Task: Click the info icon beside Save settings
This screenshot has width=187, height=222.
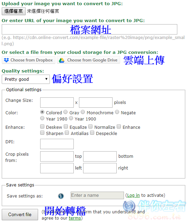Action: click(61, 196)
